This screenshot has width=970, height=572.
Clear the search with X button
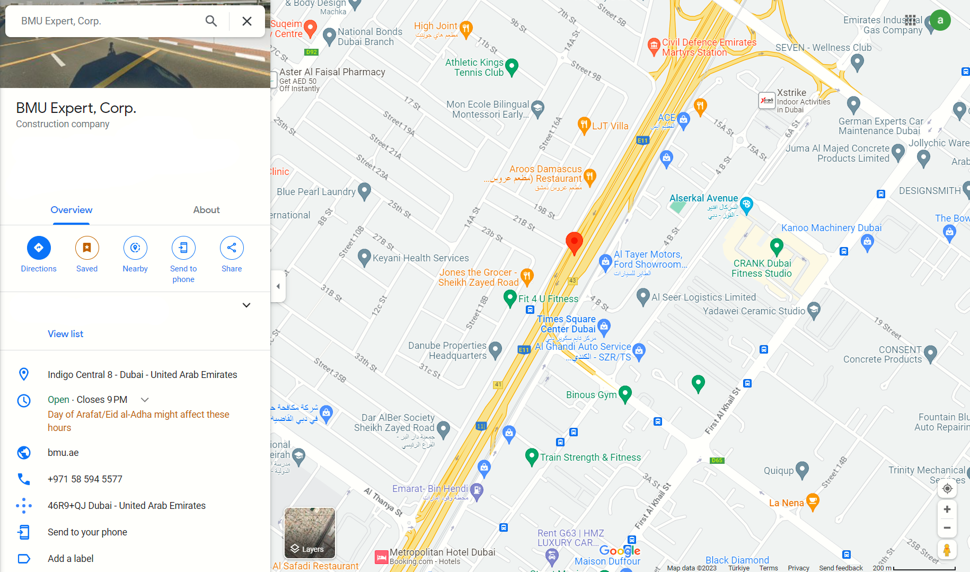[x=247, y=21]
